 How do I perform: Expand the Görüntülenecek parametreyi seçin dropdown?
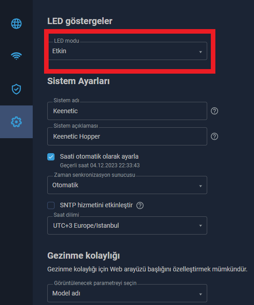click(x=127, y=293)
